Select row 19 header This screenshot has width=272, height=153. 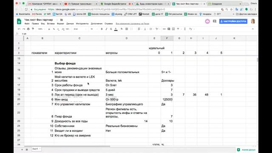[x=19, y=94]
